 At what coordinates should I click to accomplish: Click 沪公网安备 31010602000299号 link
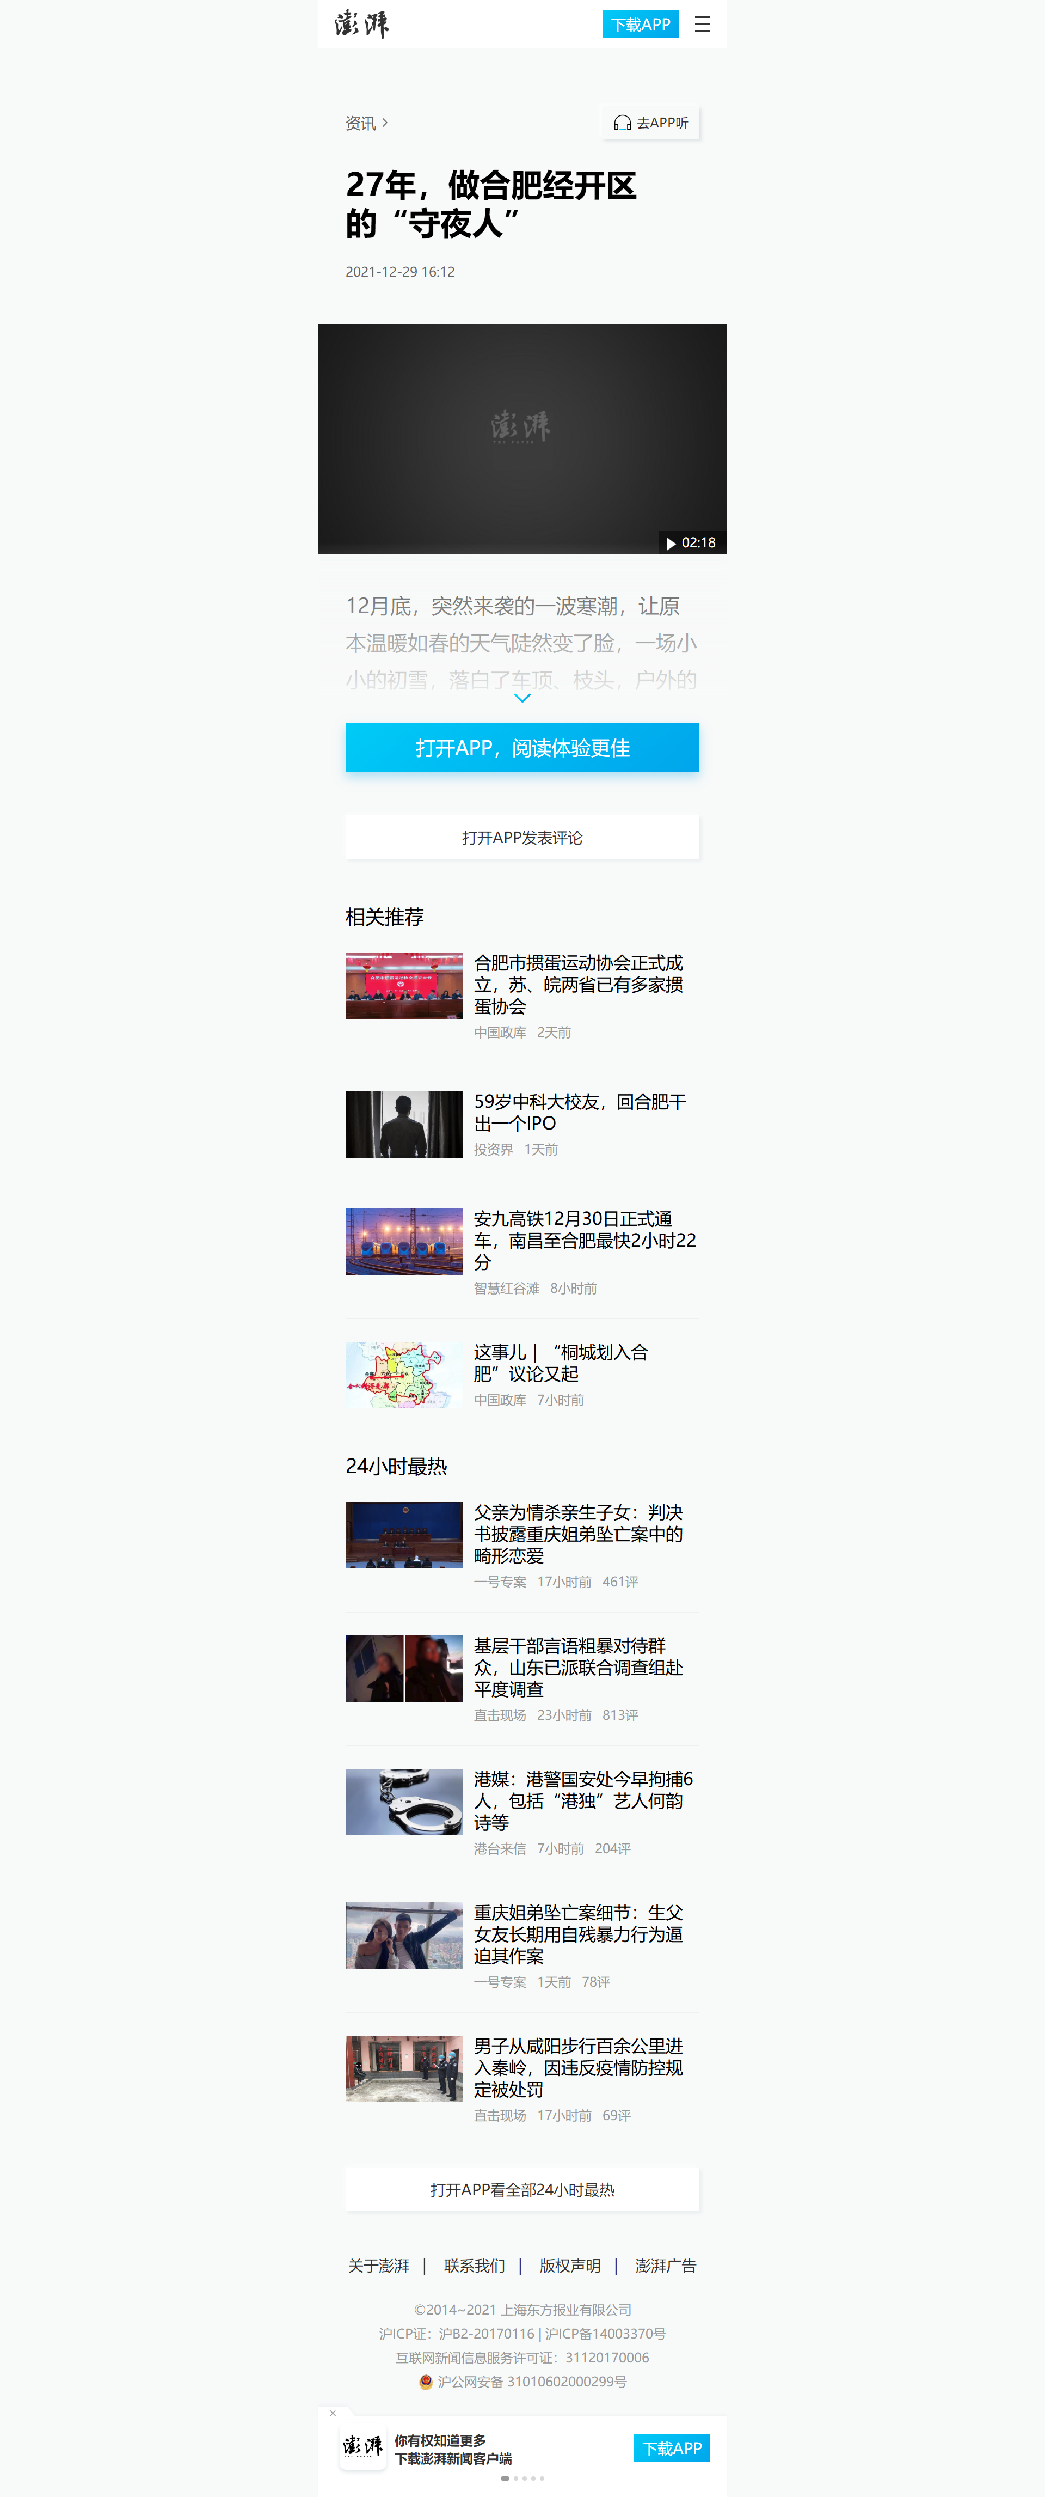point(532,2382)
